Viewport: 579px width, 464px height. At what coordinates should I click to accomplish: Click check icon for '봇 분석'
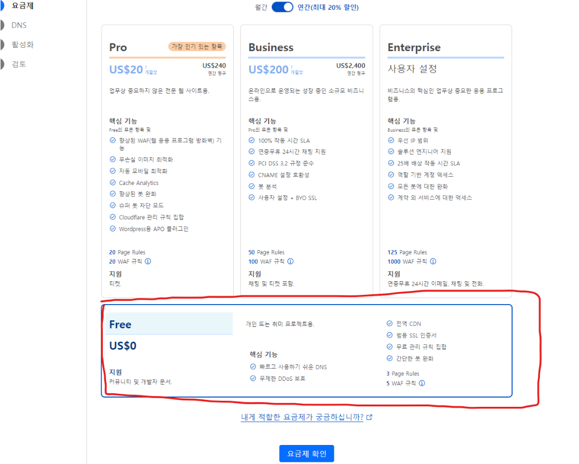pos(252,186)
